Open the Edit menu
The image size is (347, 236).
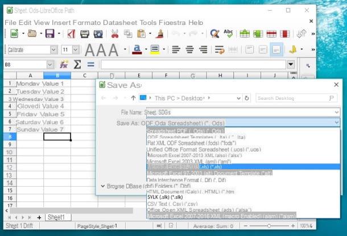point(25,23)
